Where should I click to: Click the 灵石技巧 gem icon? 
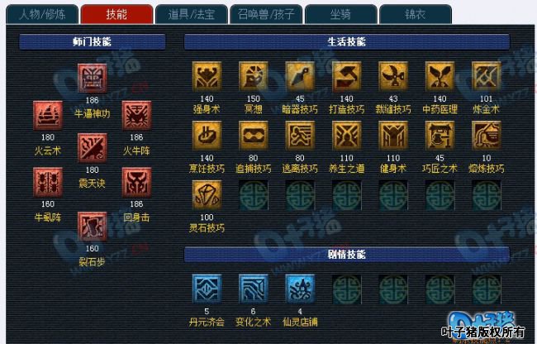point(207,194)
